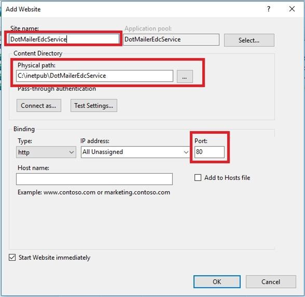Click the Add Website title bar

(x=122, y=9)
